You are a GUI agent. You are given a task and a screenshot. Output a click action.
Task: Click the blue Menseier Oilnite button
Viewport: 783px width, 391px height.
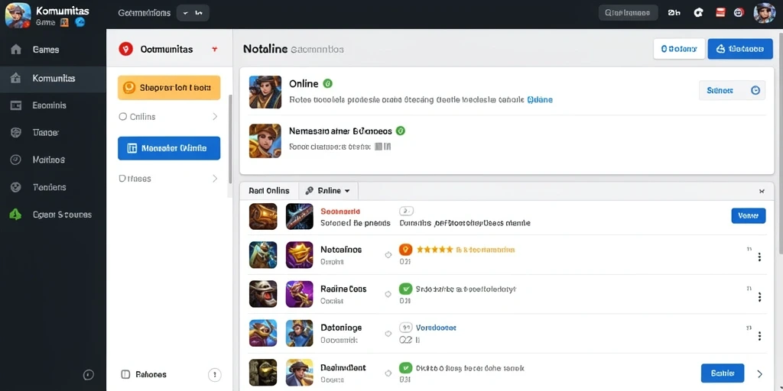[169, 148]
